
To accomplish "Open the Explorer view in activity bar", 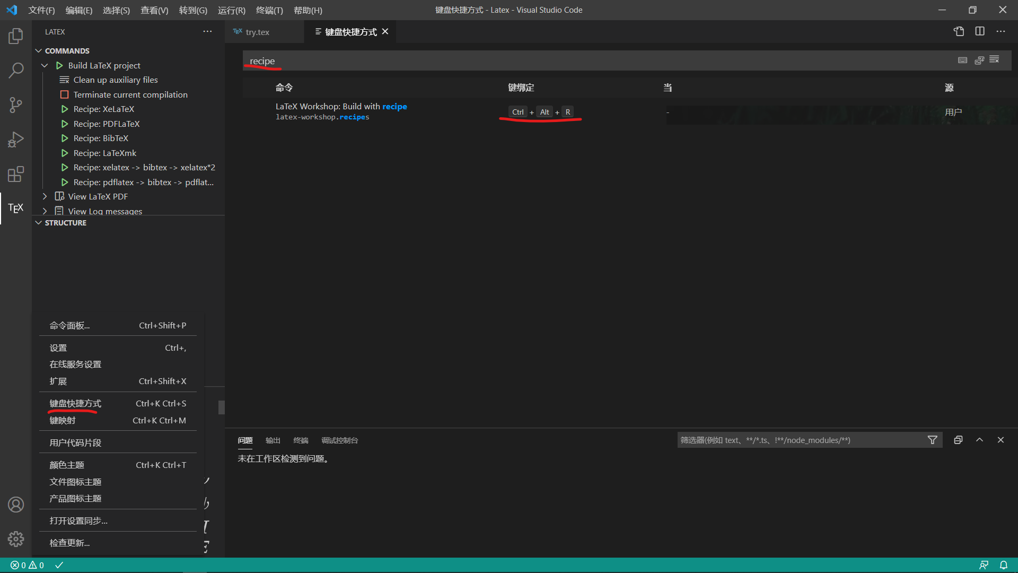I will click(x=16, y=36).
